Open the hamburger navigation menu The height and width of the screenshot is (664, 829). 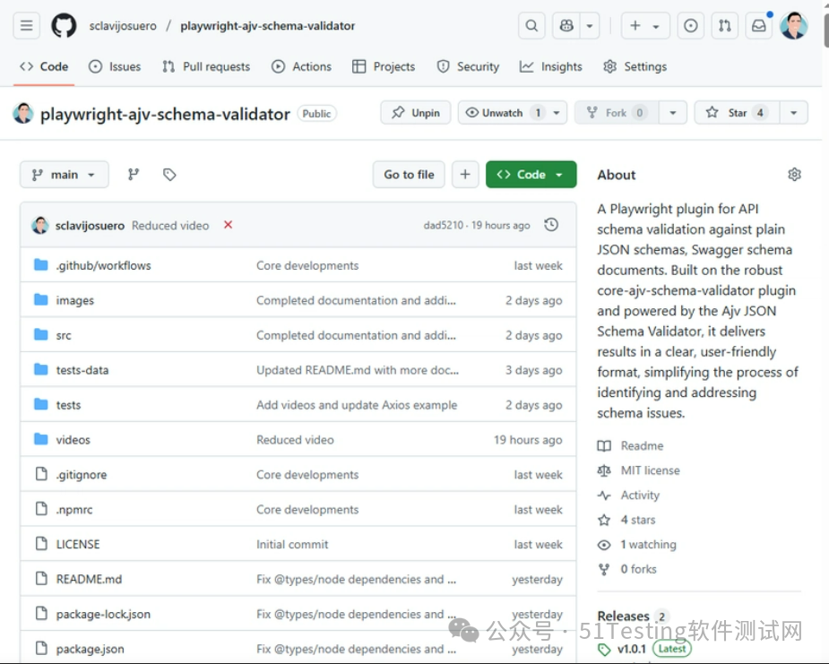[x=26, y=25]
